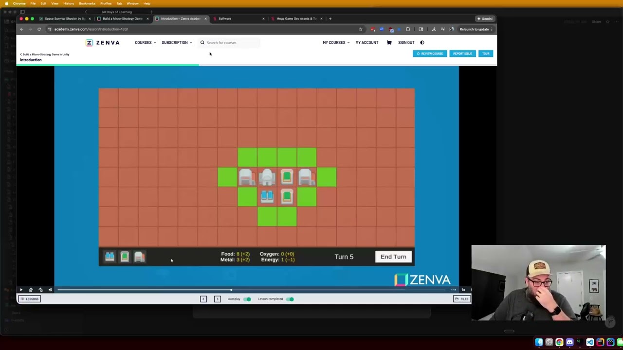The height and width of the screenshot is (350, 623).
Task: Toggle the Autoplay switch
Action: coord(247,299)
